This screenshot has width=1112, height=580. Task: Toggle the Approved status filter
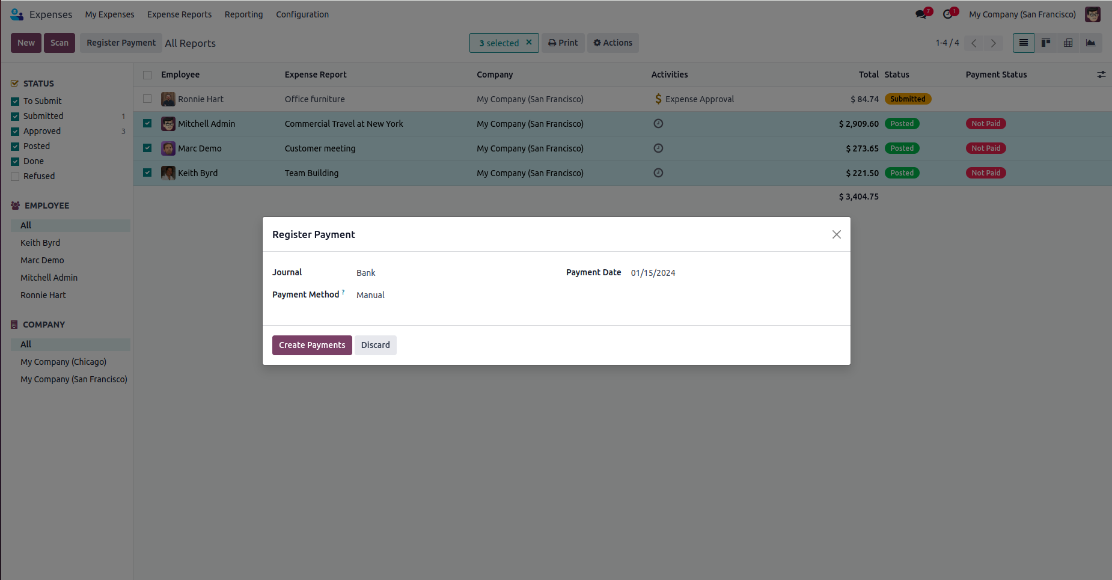(15, 132)
